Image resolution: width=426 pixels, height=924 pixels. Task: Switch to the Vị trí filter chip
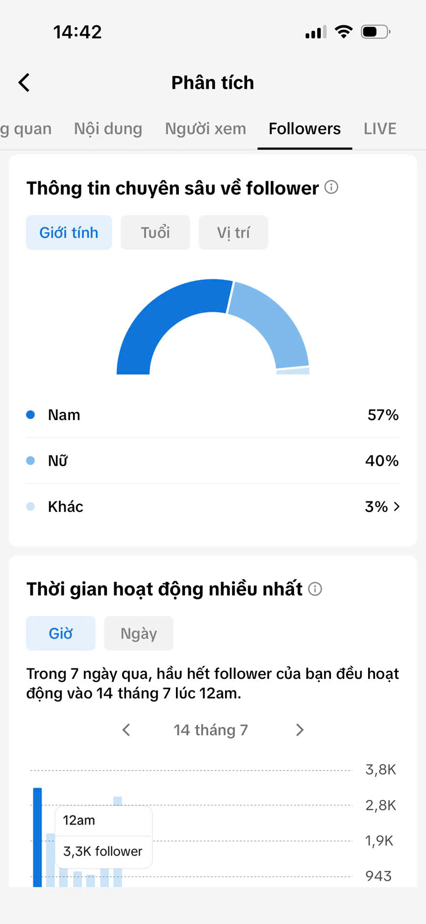coord(233,232)
